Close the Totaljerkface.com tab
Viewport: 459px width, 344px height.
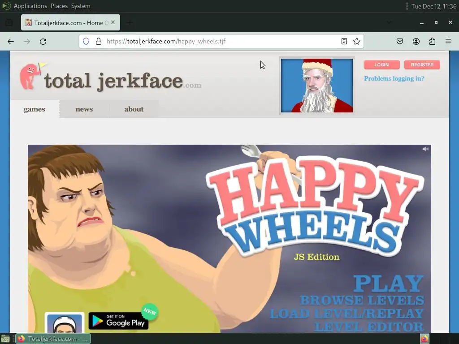113,22
